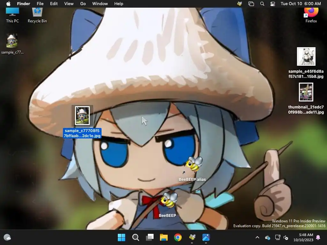
Task: Show hidden system tray icons
Action: [257, 237]
